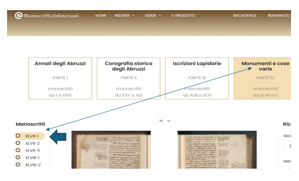This screenshot has height=181, width=299.
Task: Open Corografia storica degli Abruzzi card
Action: pyautogui.click(x=129, y=78)
